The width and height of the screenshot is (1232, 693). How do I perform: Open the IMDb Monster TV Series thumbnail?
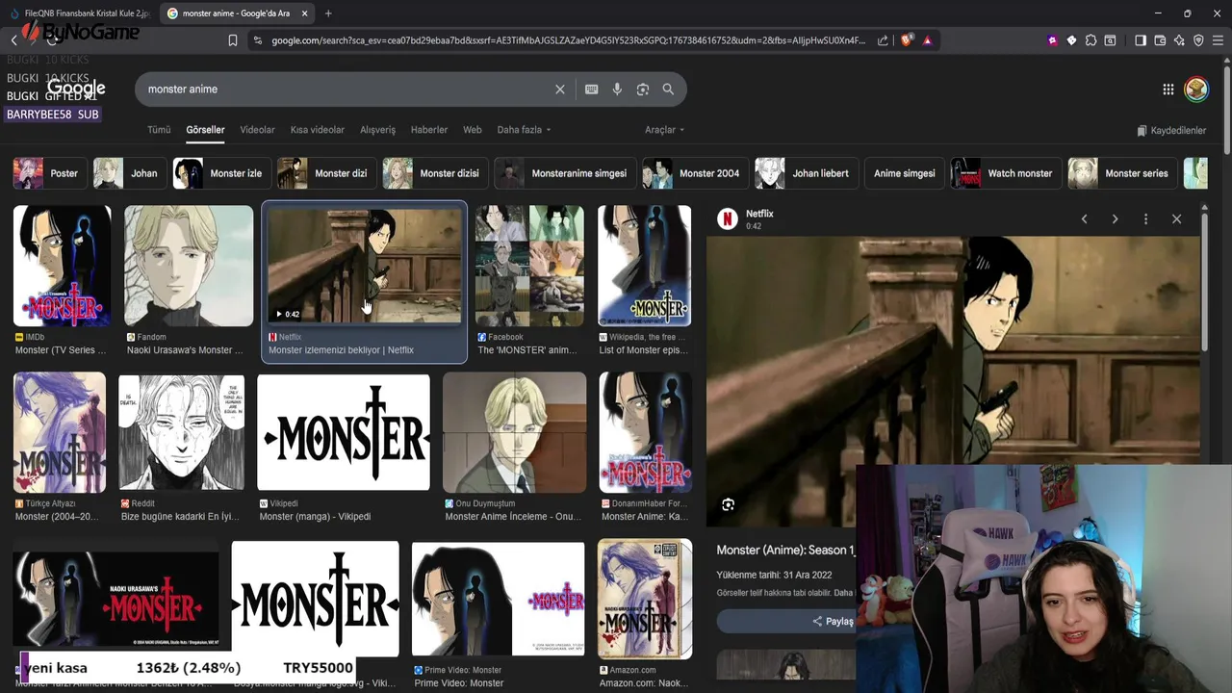pyautogui.click(x=62, y=266)
